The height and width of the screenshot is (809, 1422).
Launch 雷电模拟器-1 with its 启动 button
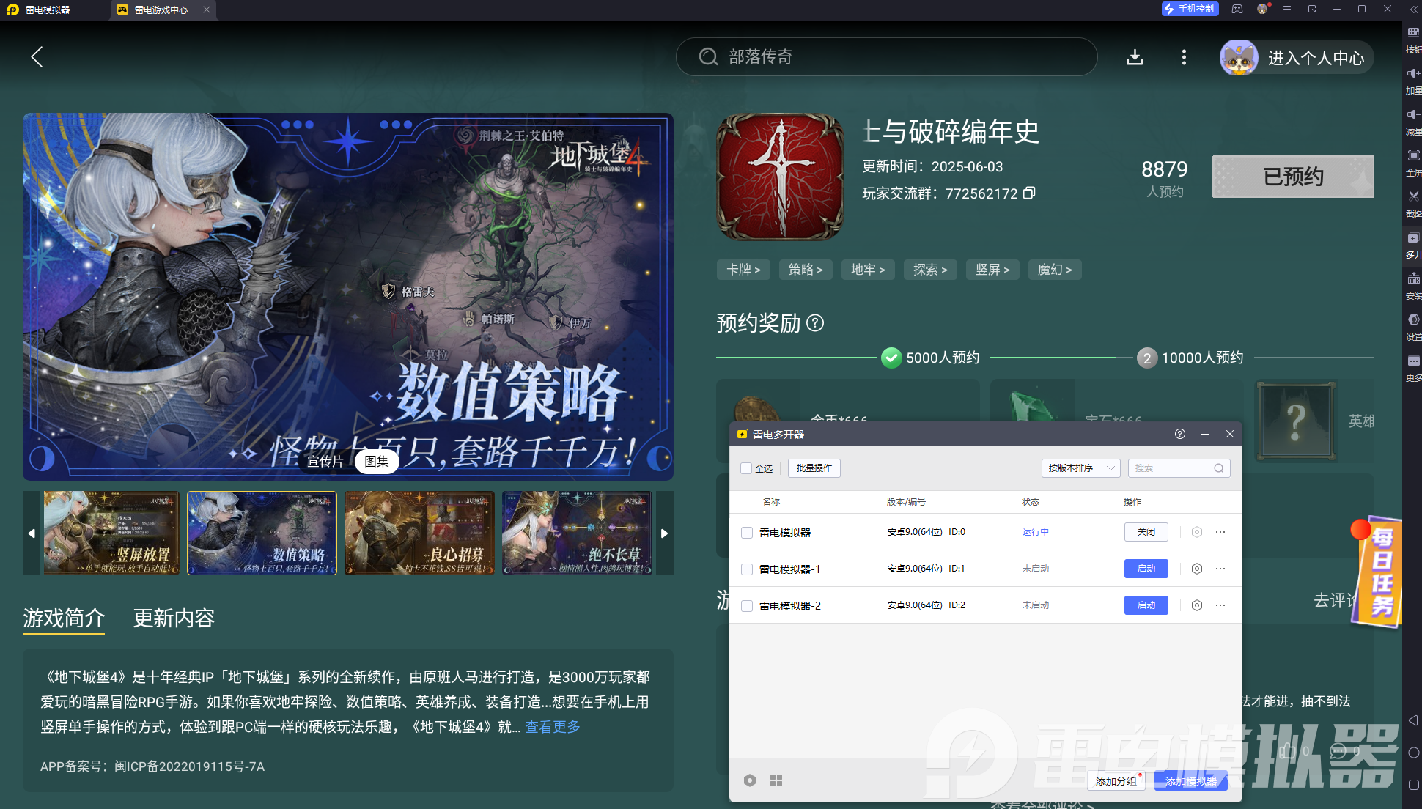tap(1146, 569)
